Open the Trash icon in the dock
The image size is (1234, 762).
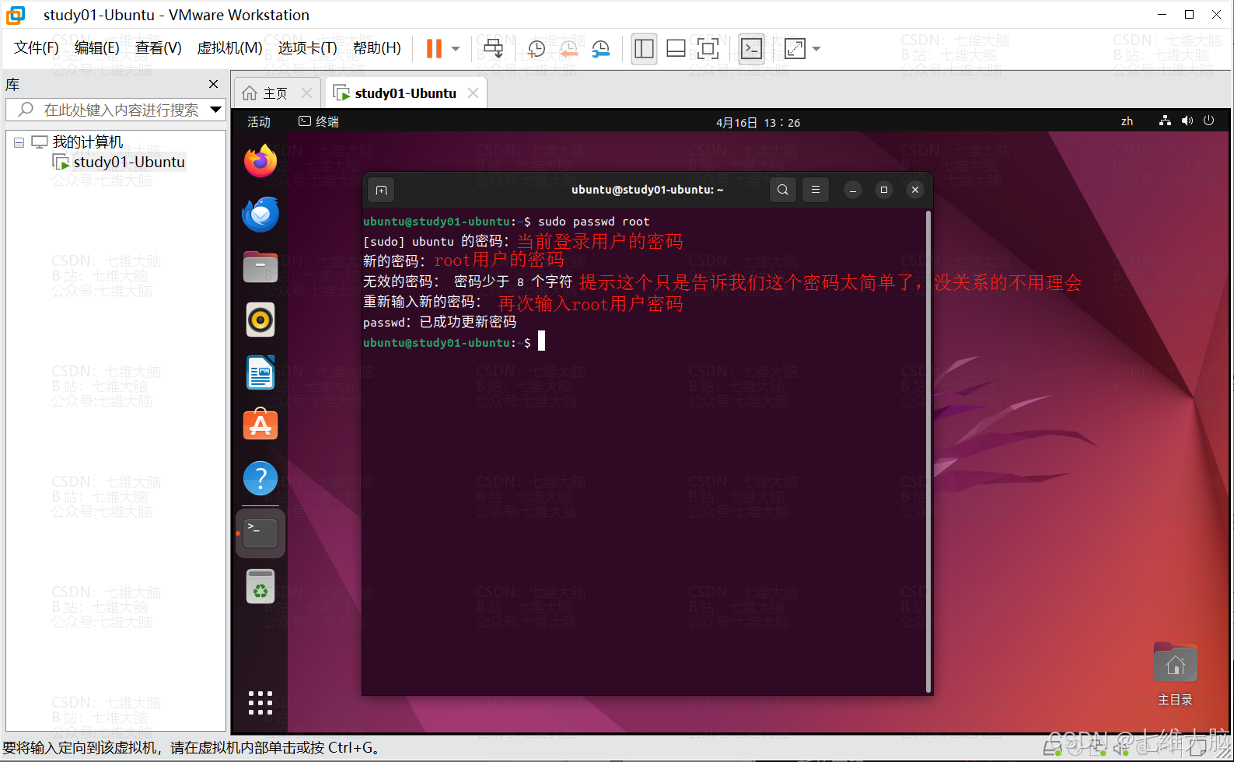point(260,586)
